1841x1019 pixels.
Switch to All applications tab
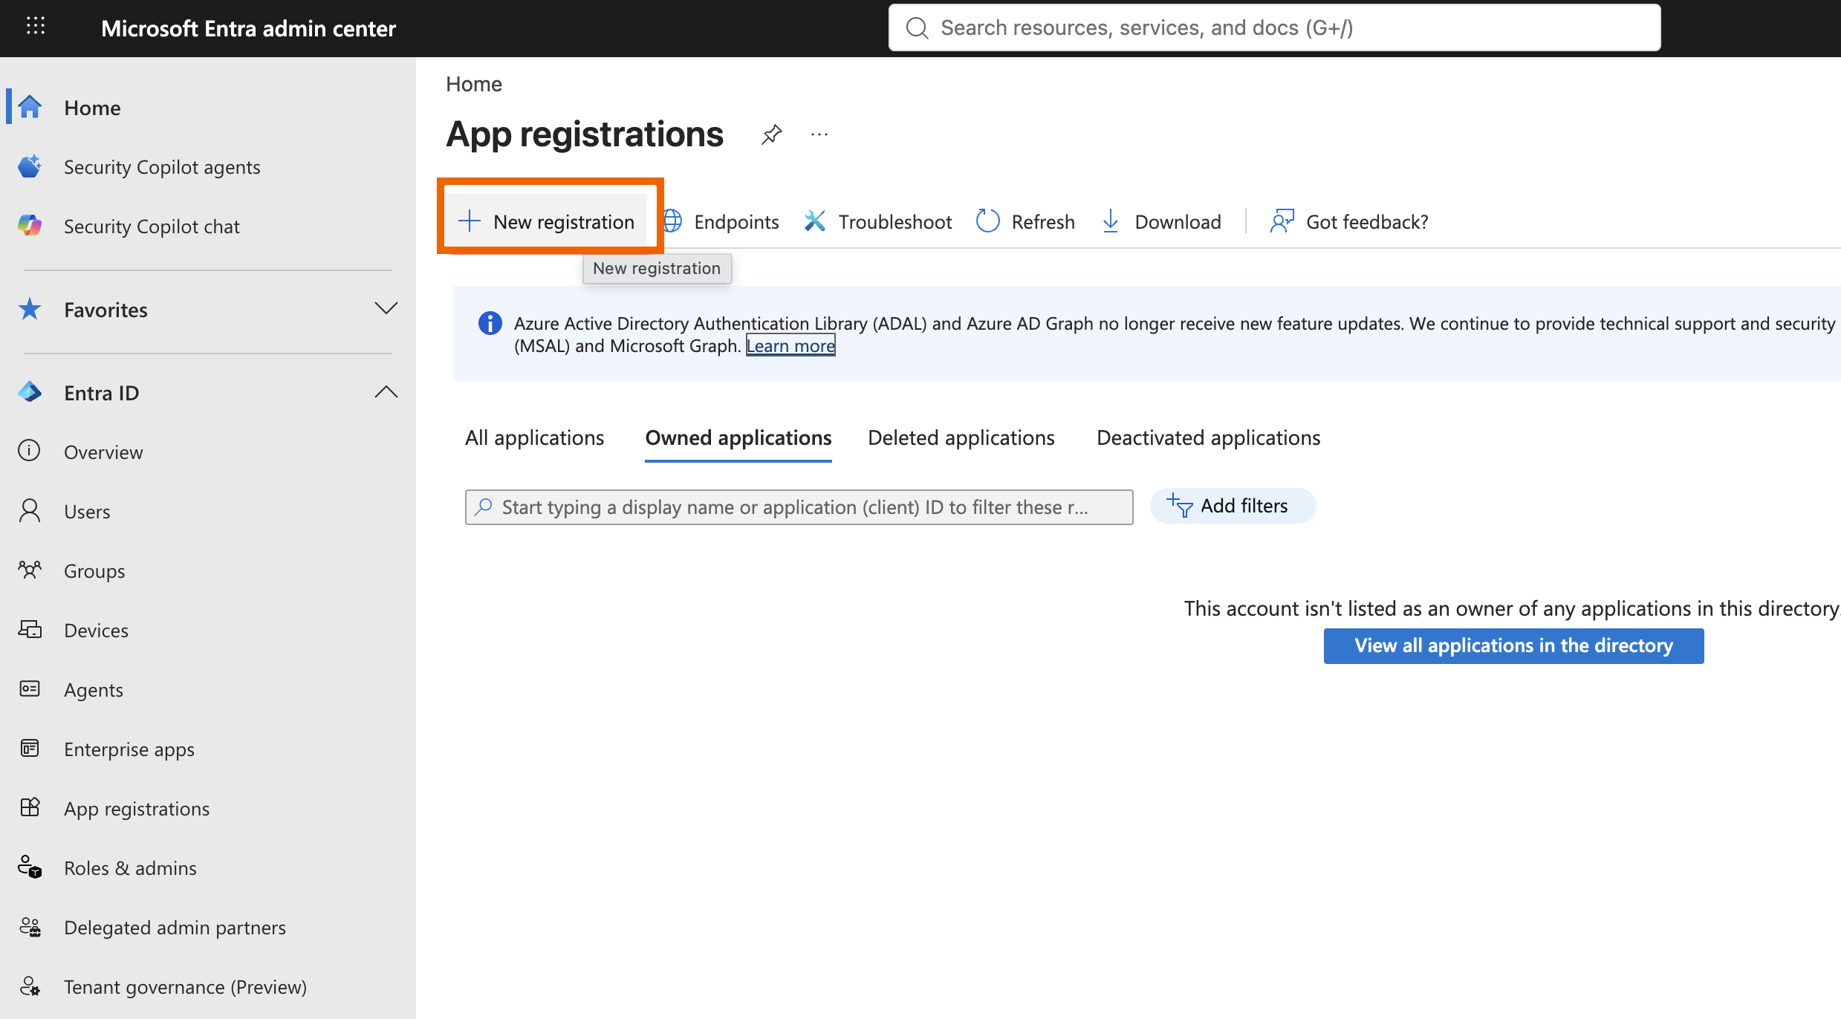click(535, 438)
